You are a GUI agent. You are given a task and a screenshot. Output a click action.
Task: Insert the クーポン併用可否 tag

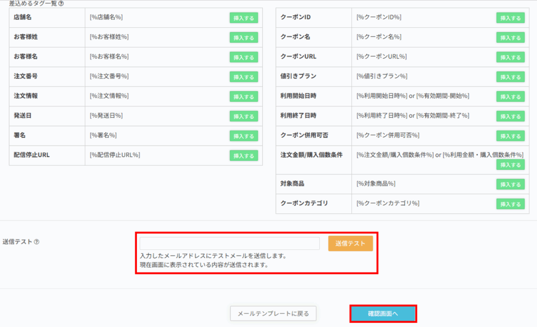pyautogui.click(x=510, y=136)
